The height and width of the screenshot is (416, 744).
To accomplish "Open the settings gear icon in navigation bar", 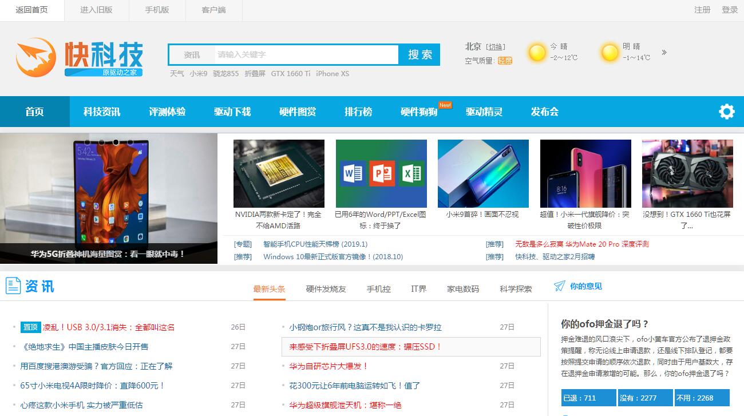I will click(x=726, y=112).
